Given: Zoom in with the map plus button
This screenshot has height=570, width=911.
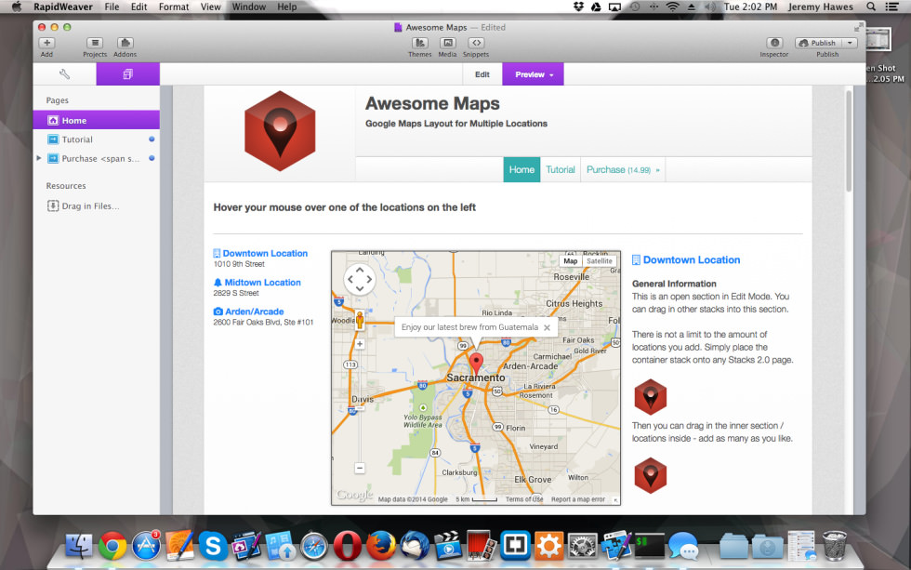Looking at the screenshot, I should 360,344.
